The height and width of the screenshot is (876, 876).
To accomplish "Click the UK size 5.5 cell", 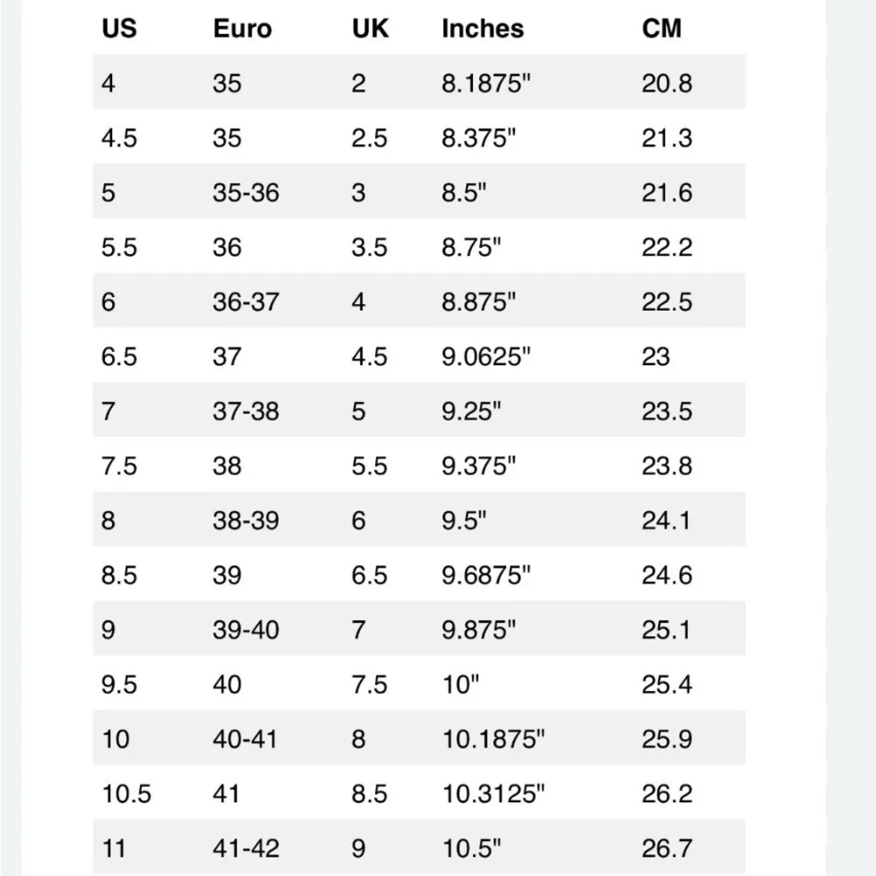I will click(x=369, y=466).
